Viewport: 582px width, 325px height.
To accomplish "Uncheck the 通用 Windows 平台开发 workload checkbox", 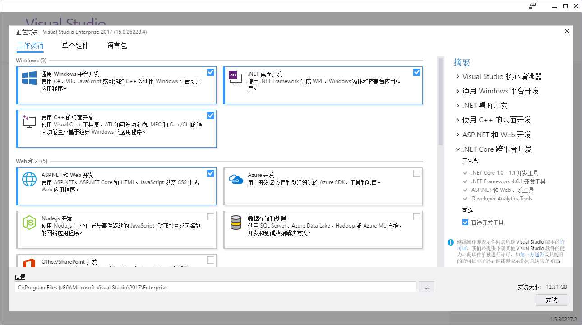I will [211, 72].
